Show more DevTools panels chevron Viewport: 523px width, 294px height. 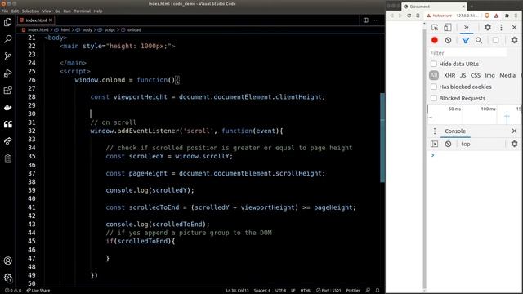tap(466, 27)
